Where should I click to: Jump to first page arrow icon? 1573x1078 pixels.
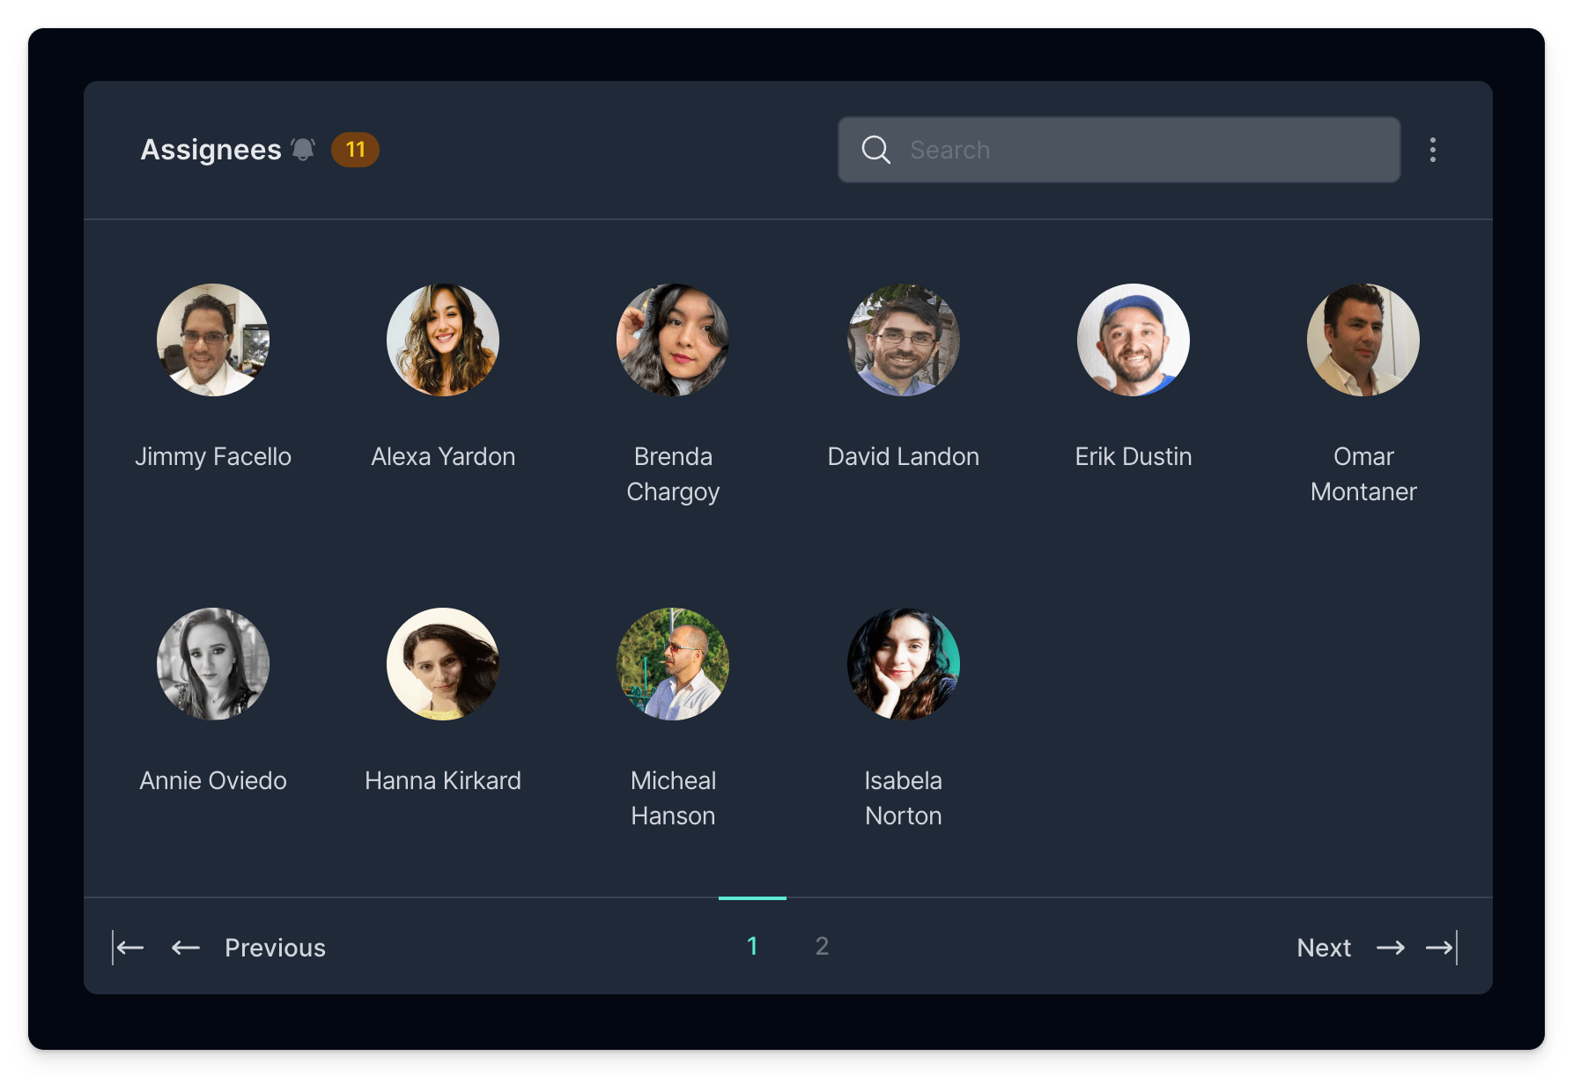coord(129,948)
